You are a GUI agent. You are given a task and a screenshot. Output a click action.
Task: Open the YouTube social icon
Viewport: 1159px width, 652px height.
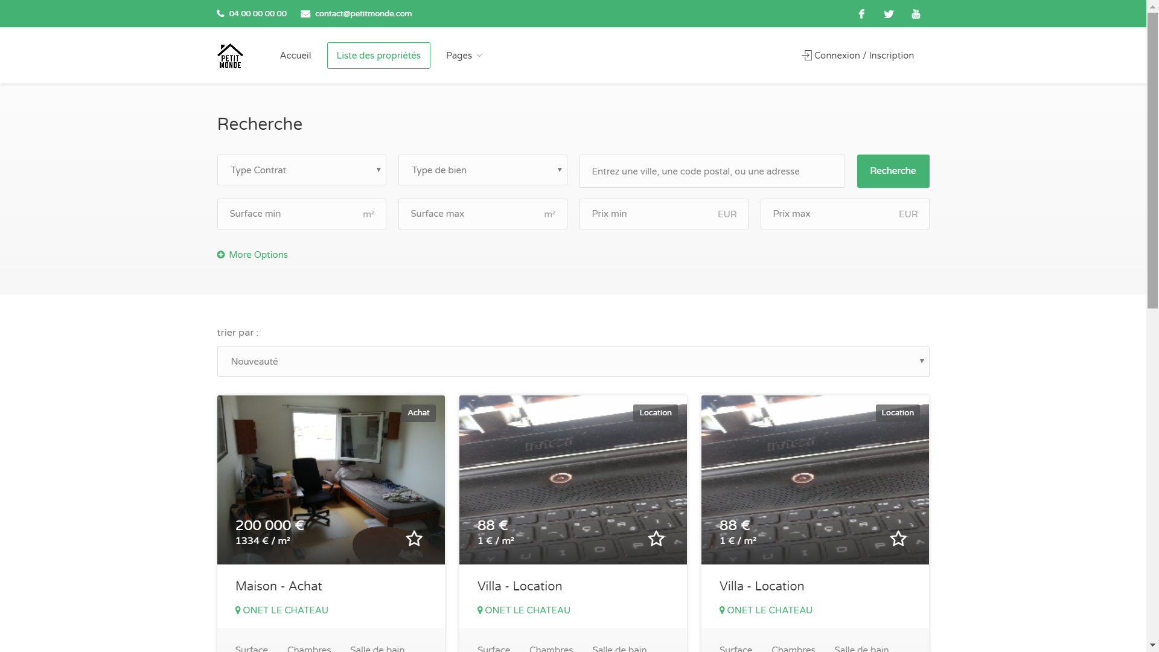(x=916, y=14)
